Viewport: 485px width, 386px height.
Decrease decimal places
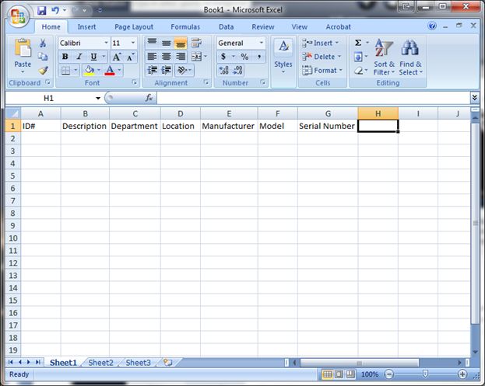237,71
